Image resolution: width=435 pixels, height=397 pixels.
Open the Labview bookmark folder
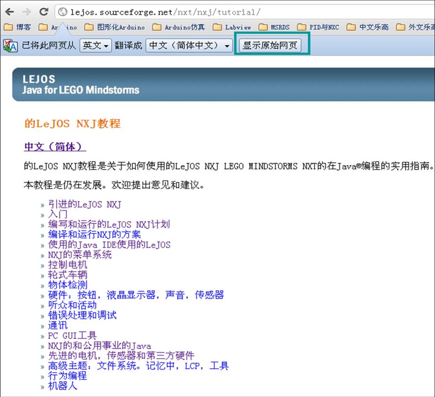(232, 27)
